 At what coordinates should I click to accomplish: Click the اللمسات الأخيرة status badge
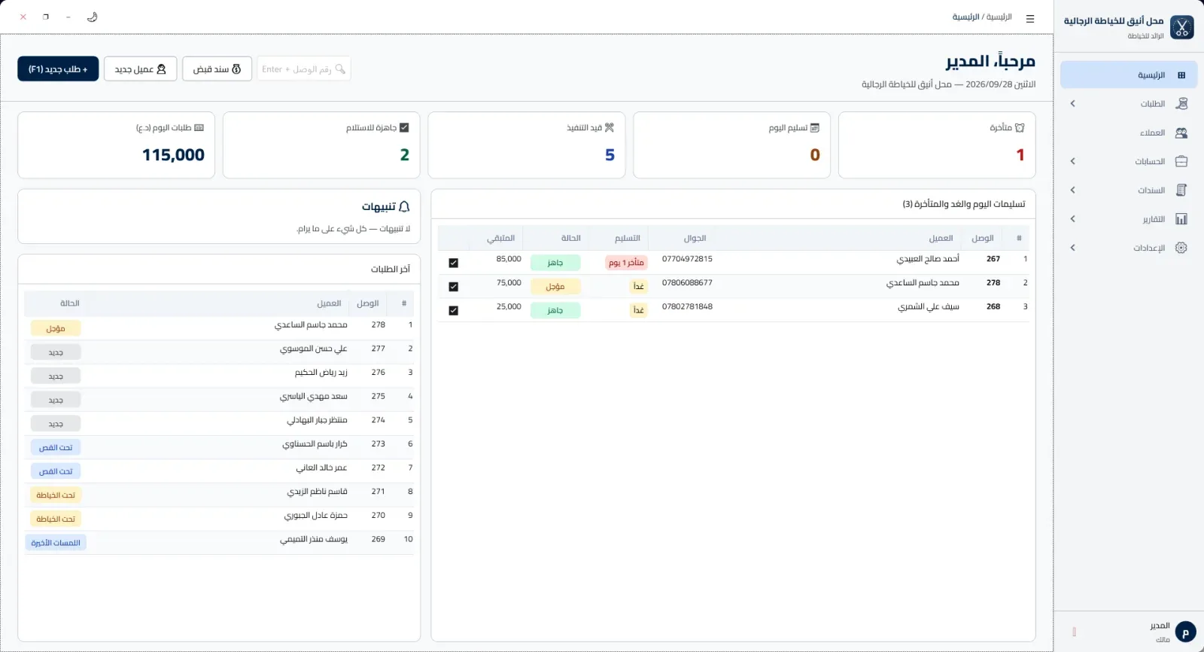tap(56, 543)
